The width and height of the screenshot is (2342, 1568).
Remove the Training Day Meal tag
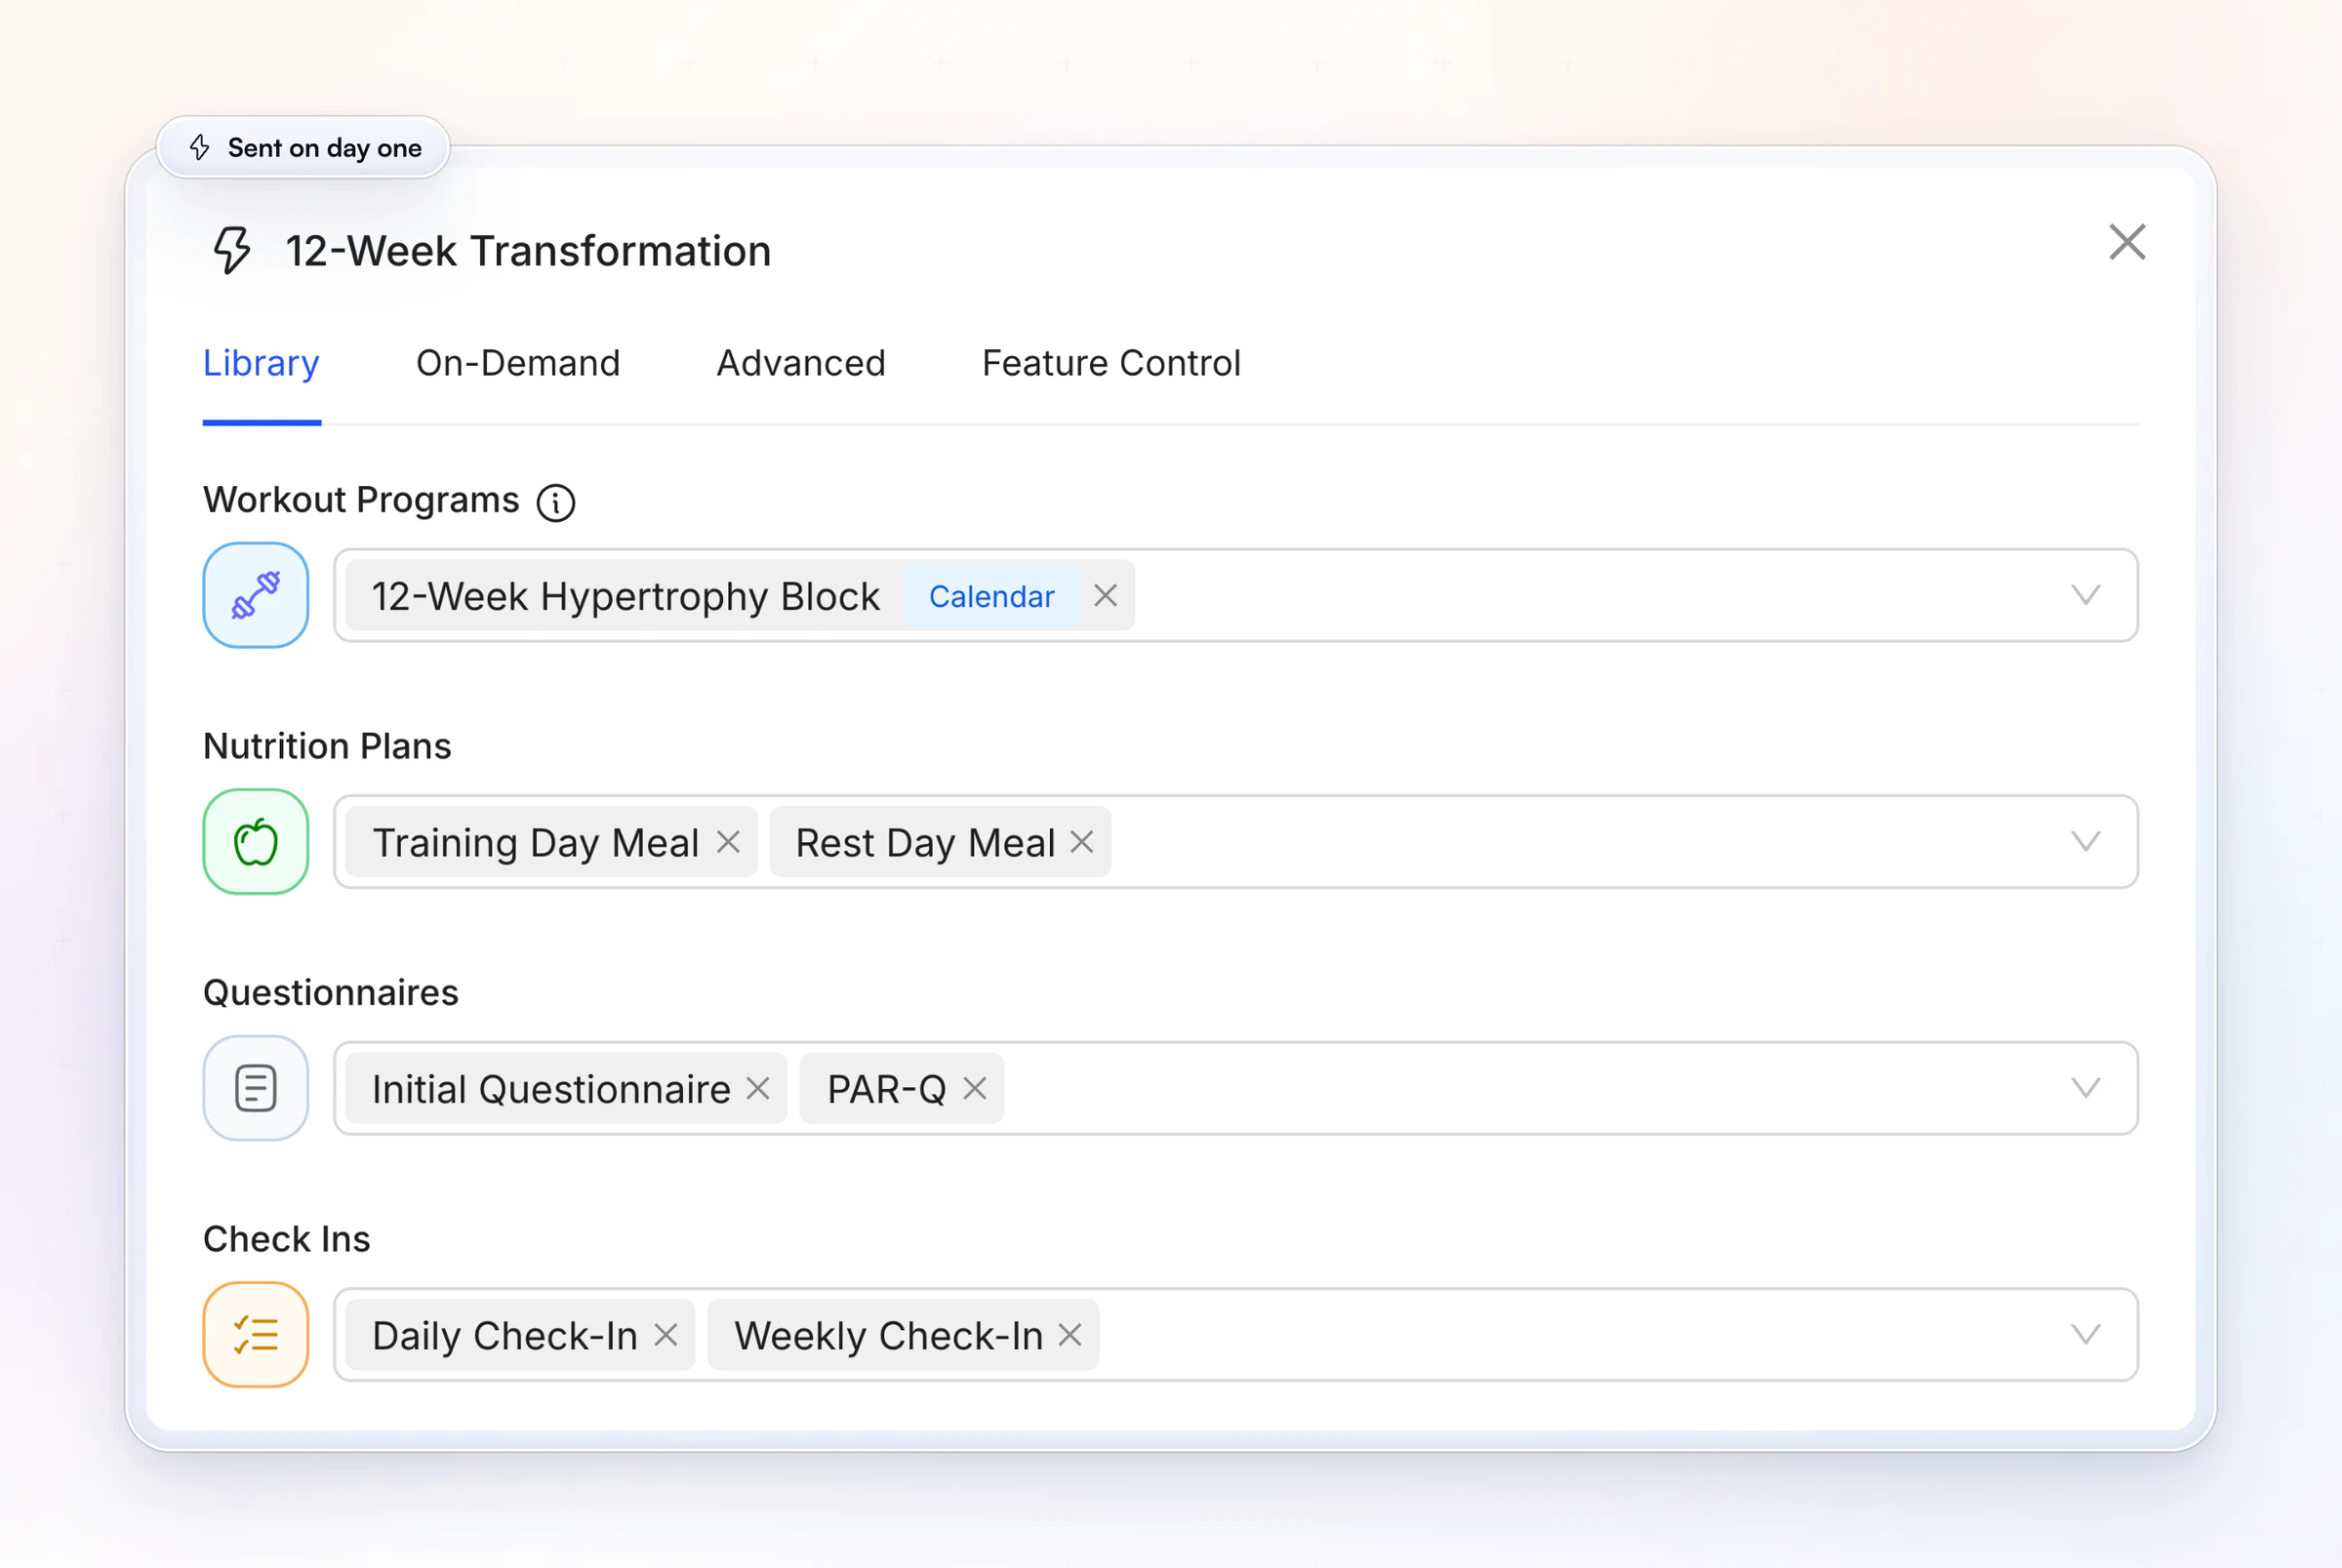point(728,842)
